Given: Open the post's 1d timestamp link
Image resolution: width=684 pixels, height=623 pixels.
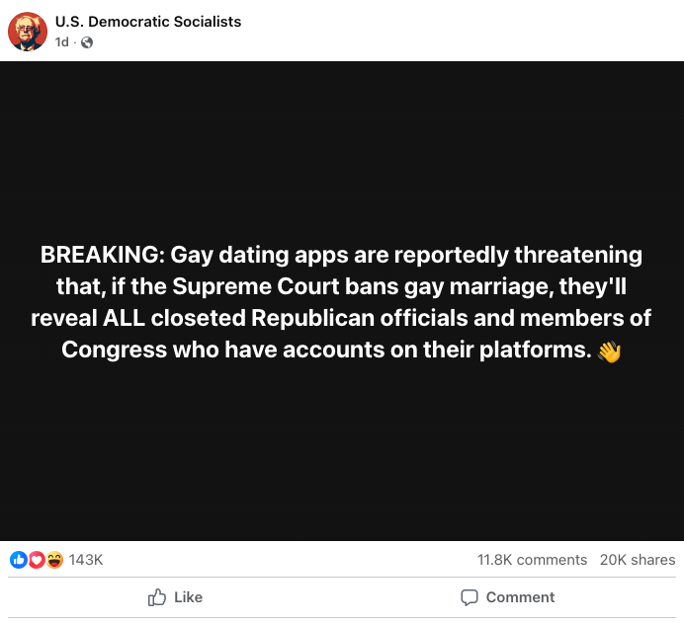Looking at the screenshot, I should (x=62, y=42).
